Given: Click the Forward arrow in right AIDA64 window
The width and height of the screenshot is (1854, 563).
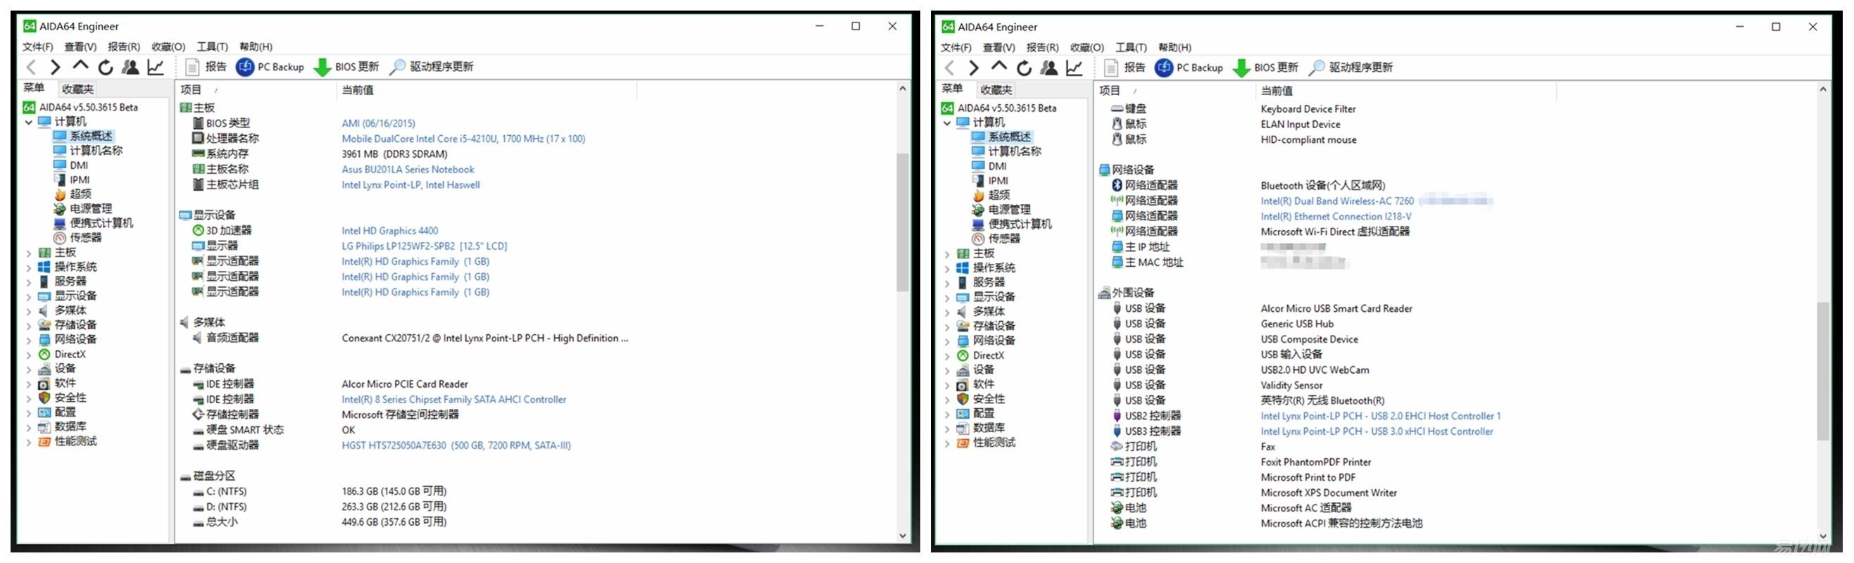Looking at the screenshot, I should (x=974, y=68).
